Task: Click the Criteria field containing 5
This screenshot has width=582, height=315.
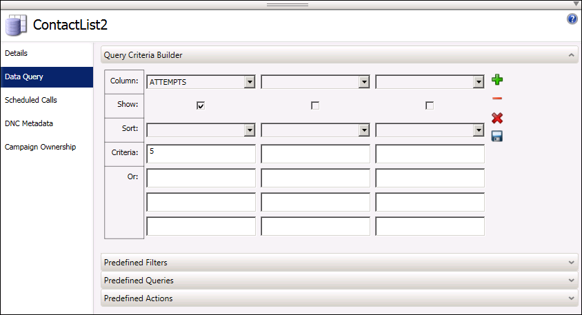Action: pos(201,154)
